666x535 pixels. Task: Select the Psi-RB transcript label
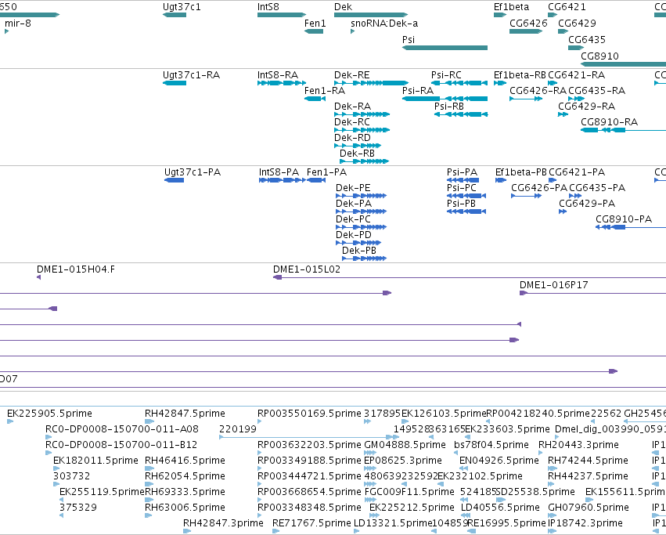449,107
